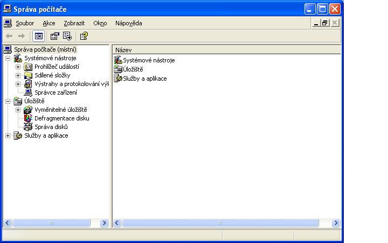Open the Akce menu
The width and height of the screenshot is (388, 243).
point(48,23)
